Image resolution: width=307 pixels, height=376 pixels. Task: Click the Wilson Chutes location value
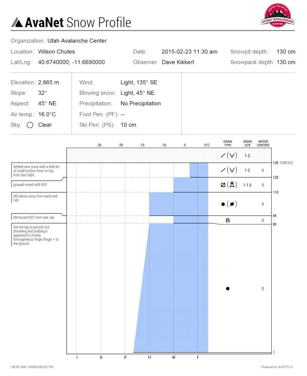tap(56, 51)
